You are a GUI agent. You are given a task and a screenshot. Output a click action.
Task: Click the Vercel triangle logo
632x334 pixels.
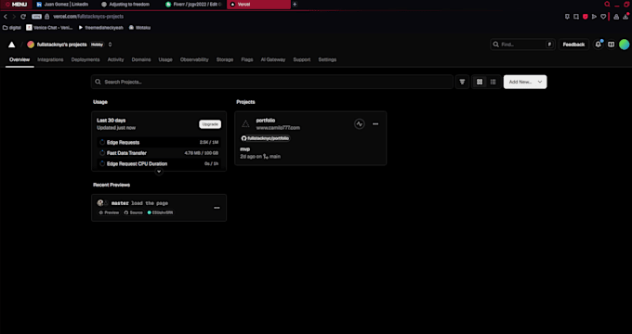point(12,45)
